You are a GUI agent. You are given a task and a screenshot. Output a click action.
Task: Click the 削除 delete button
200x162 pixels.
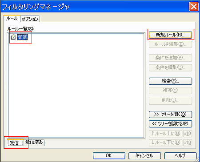tap(170, 100)
